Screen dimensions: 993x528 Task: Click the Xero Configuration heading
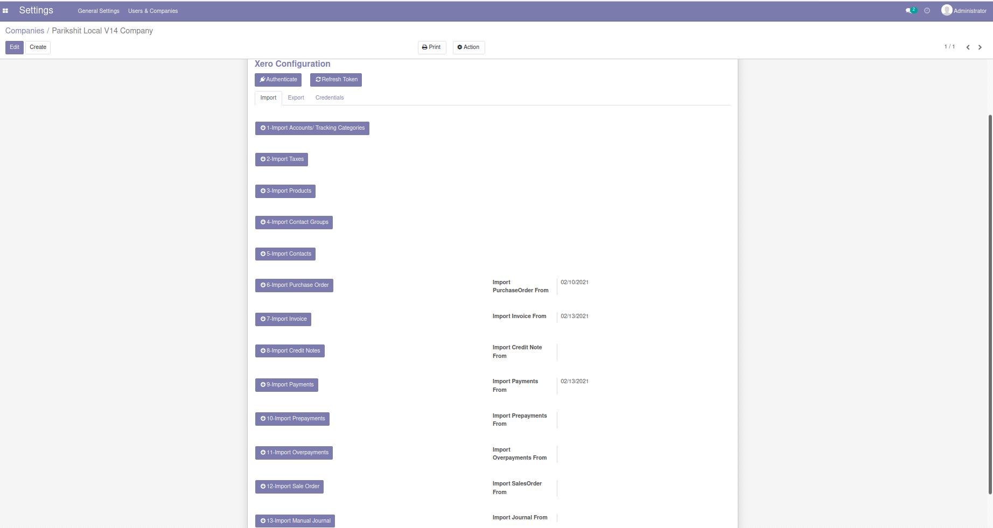point(292,64)
